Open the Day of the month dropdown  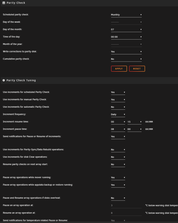click(126, 29)
